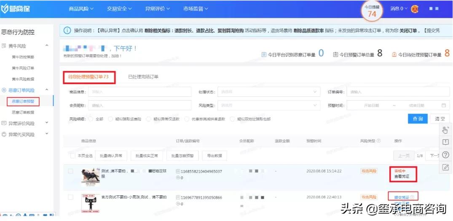Click the question mark help icon in the floating toolbar
The image size is (453, 221).
(x=445, y=154)
